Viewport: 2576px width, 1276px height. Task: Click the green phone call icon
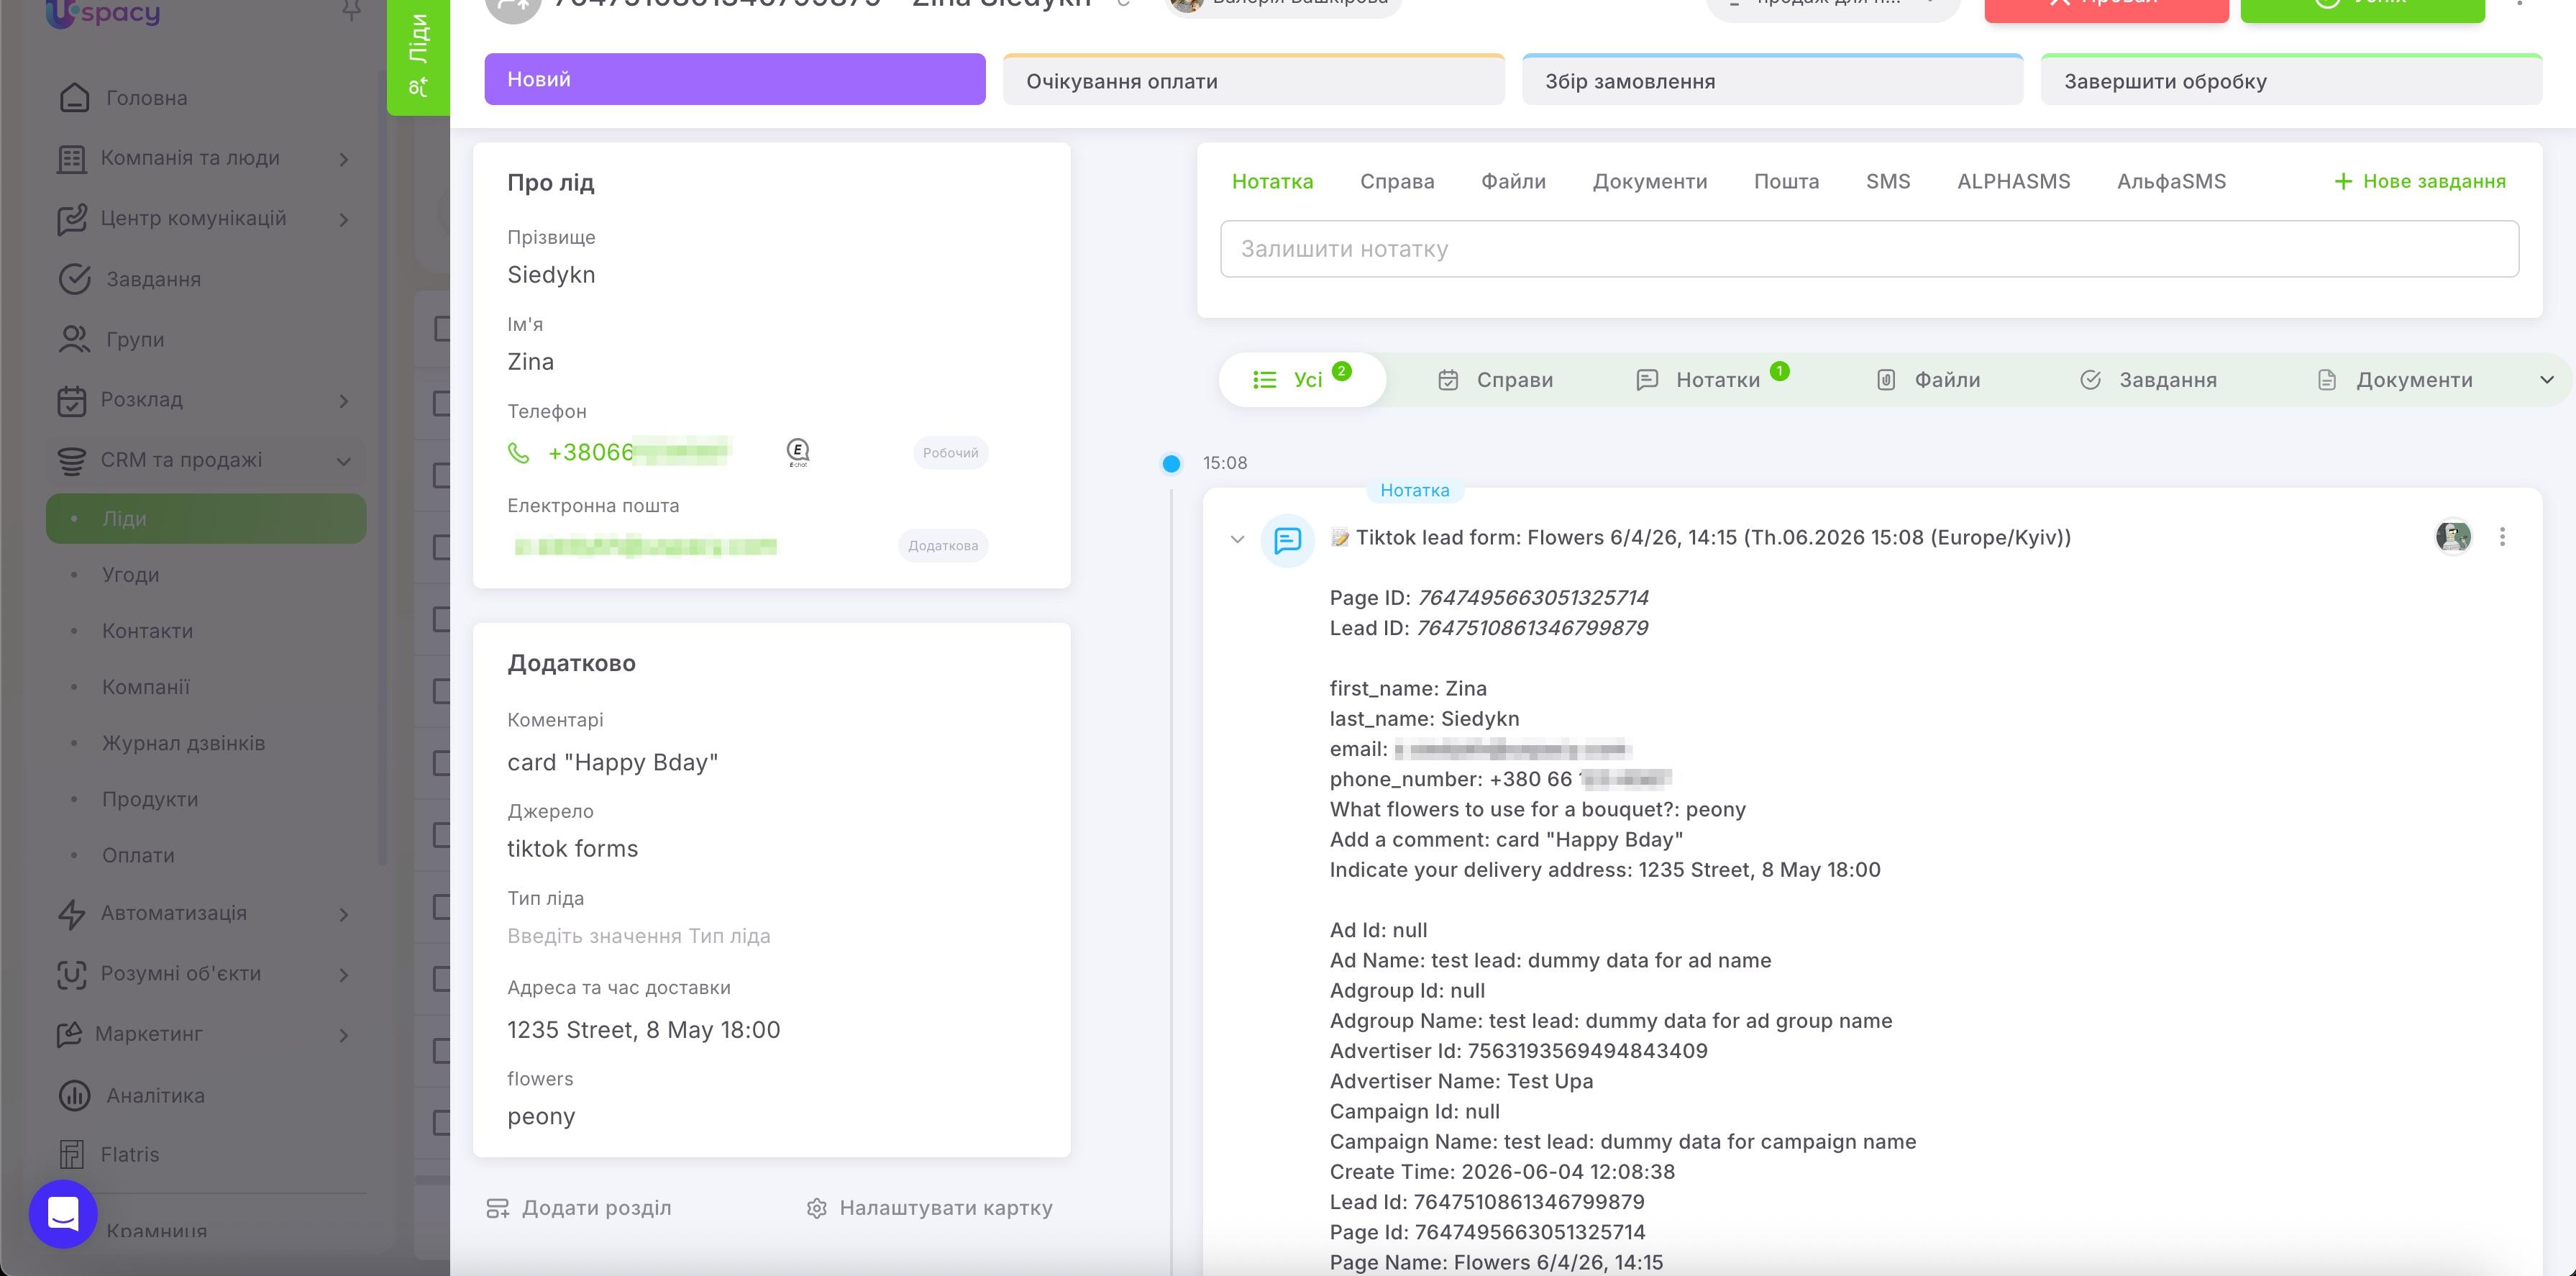[x=518, y=453]
